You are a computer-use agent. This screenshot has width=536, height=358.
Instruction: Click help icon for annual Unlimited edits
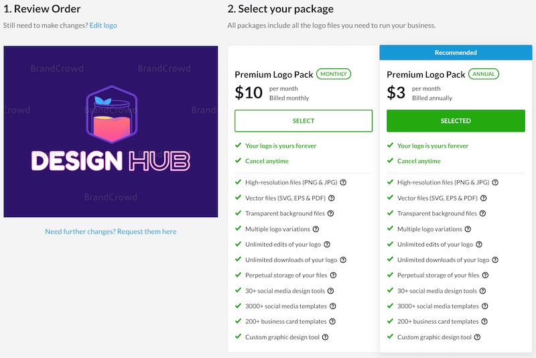478,245
